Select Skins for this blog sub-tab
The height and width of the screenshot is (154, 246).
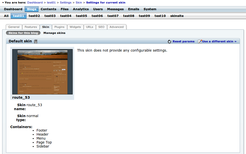[23, 33]
